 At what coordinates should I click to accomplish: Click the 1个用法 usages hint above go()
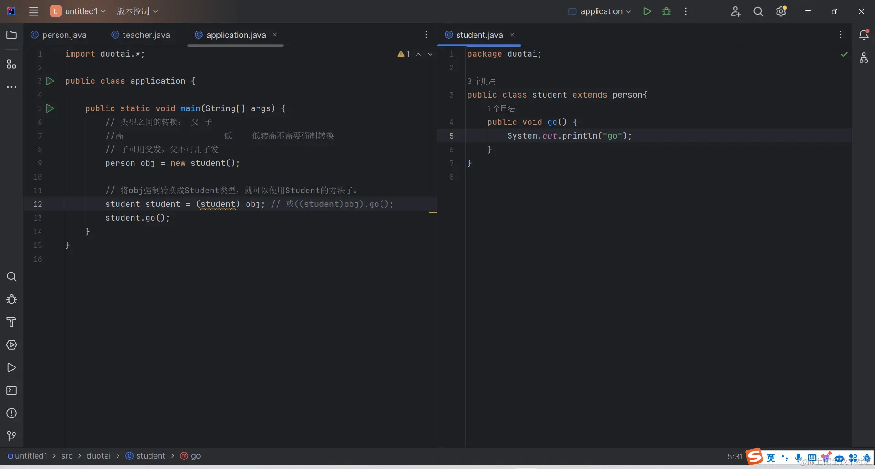501,108
